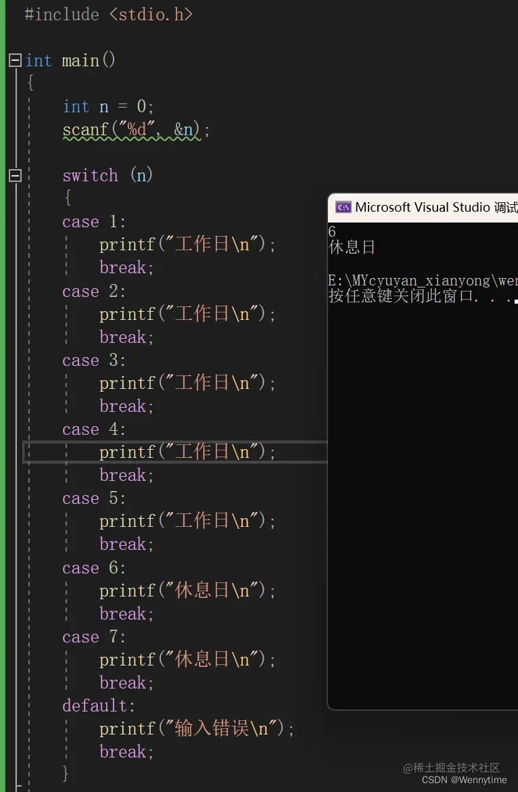
Task: Click the case 4: label
Action: click(94, 429)
